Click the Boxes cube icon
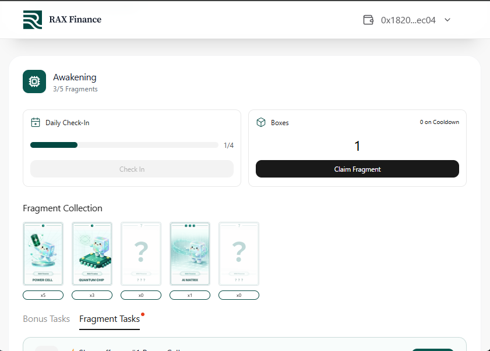This screenshot has width=490, height=351. click(261, 122)
